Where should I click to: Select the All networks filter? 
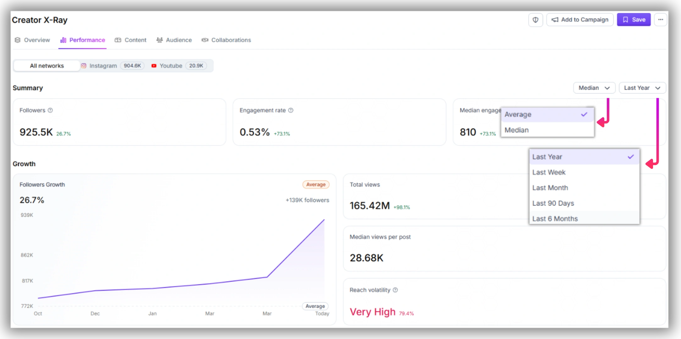tap(47, 66)
